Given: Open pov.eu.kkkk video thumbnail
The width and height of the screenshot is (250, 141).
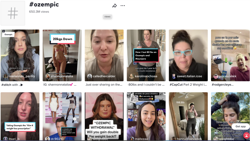Looking at the screenshot, I should coord(230,55).
